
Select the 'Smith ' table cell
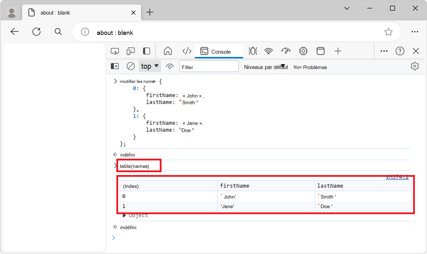(363, 196)
